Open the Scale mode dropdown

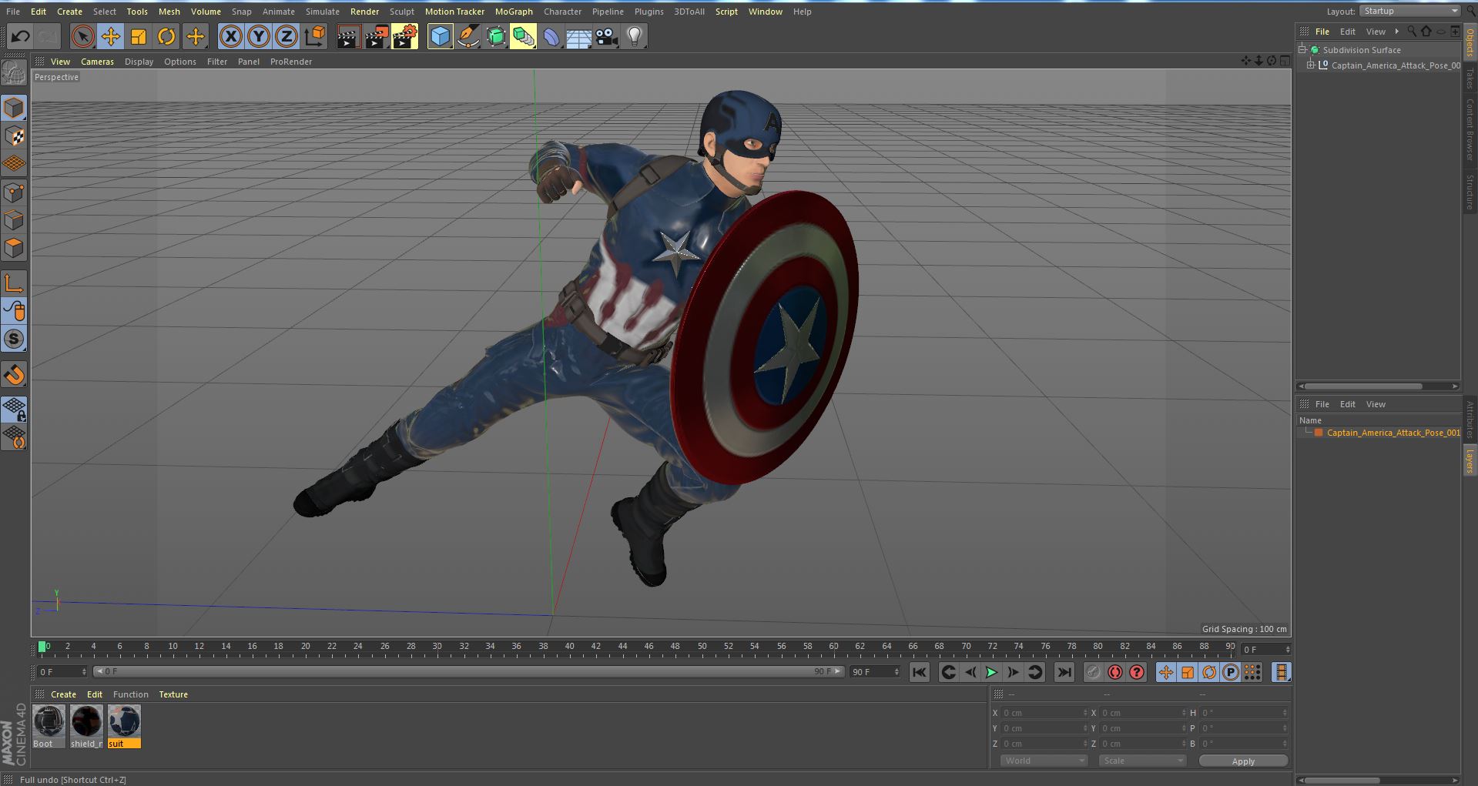1142,761
